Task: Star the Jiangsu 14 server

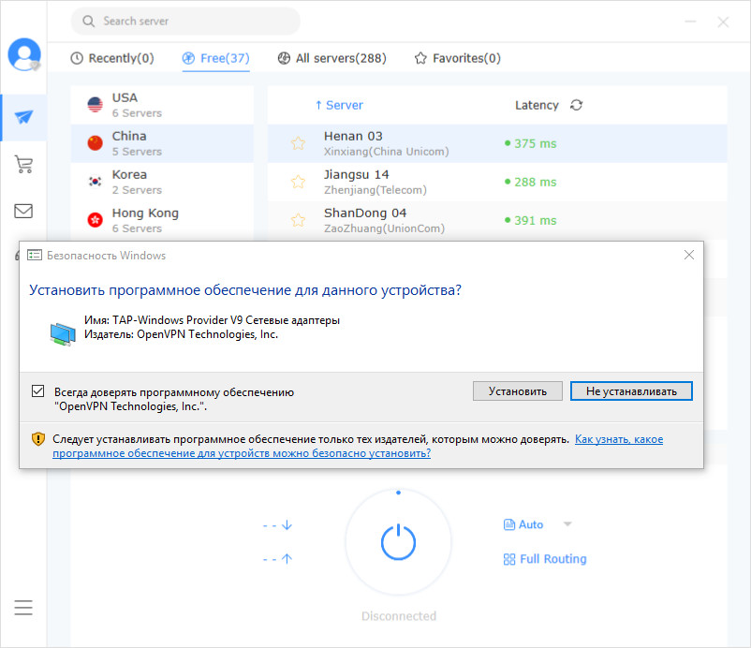Action: pyautogui.click(x=298, y=182)
